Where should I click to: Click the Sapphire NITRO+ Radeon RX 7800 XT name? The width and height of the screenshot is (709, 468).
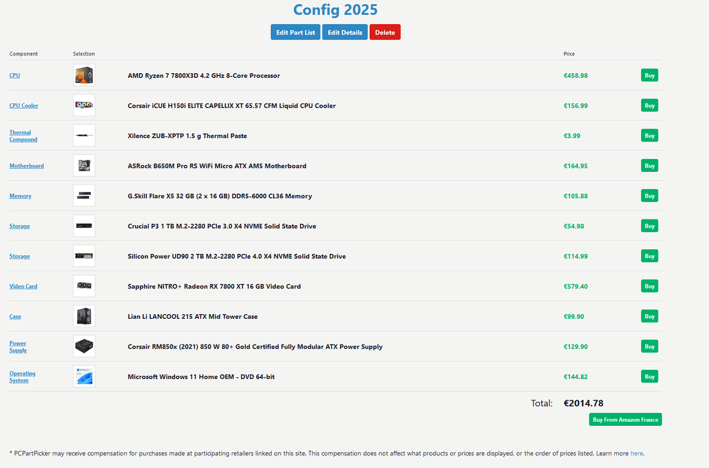[214, 287]
